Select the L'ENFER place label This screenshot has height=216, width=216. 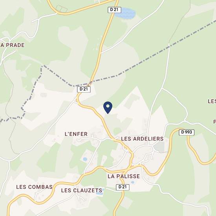coord(76,134)
